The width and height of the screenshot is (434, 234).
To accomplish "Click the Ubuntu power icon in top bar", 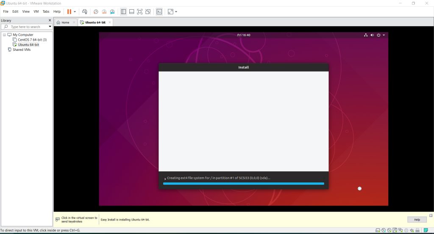I will click(378, 35).
